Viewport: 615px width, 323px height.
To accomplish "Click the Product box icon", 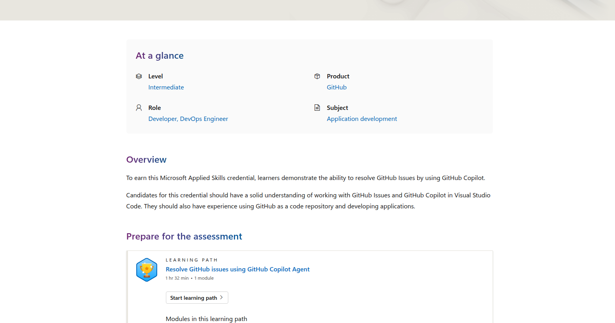I will point(317,76).
